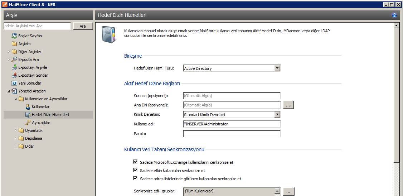Image resolution: width=403 pixels, height=196 pixels.
Task: Open the Hedef Dizin Hizm. Türü dropdown
Action: 277,68
